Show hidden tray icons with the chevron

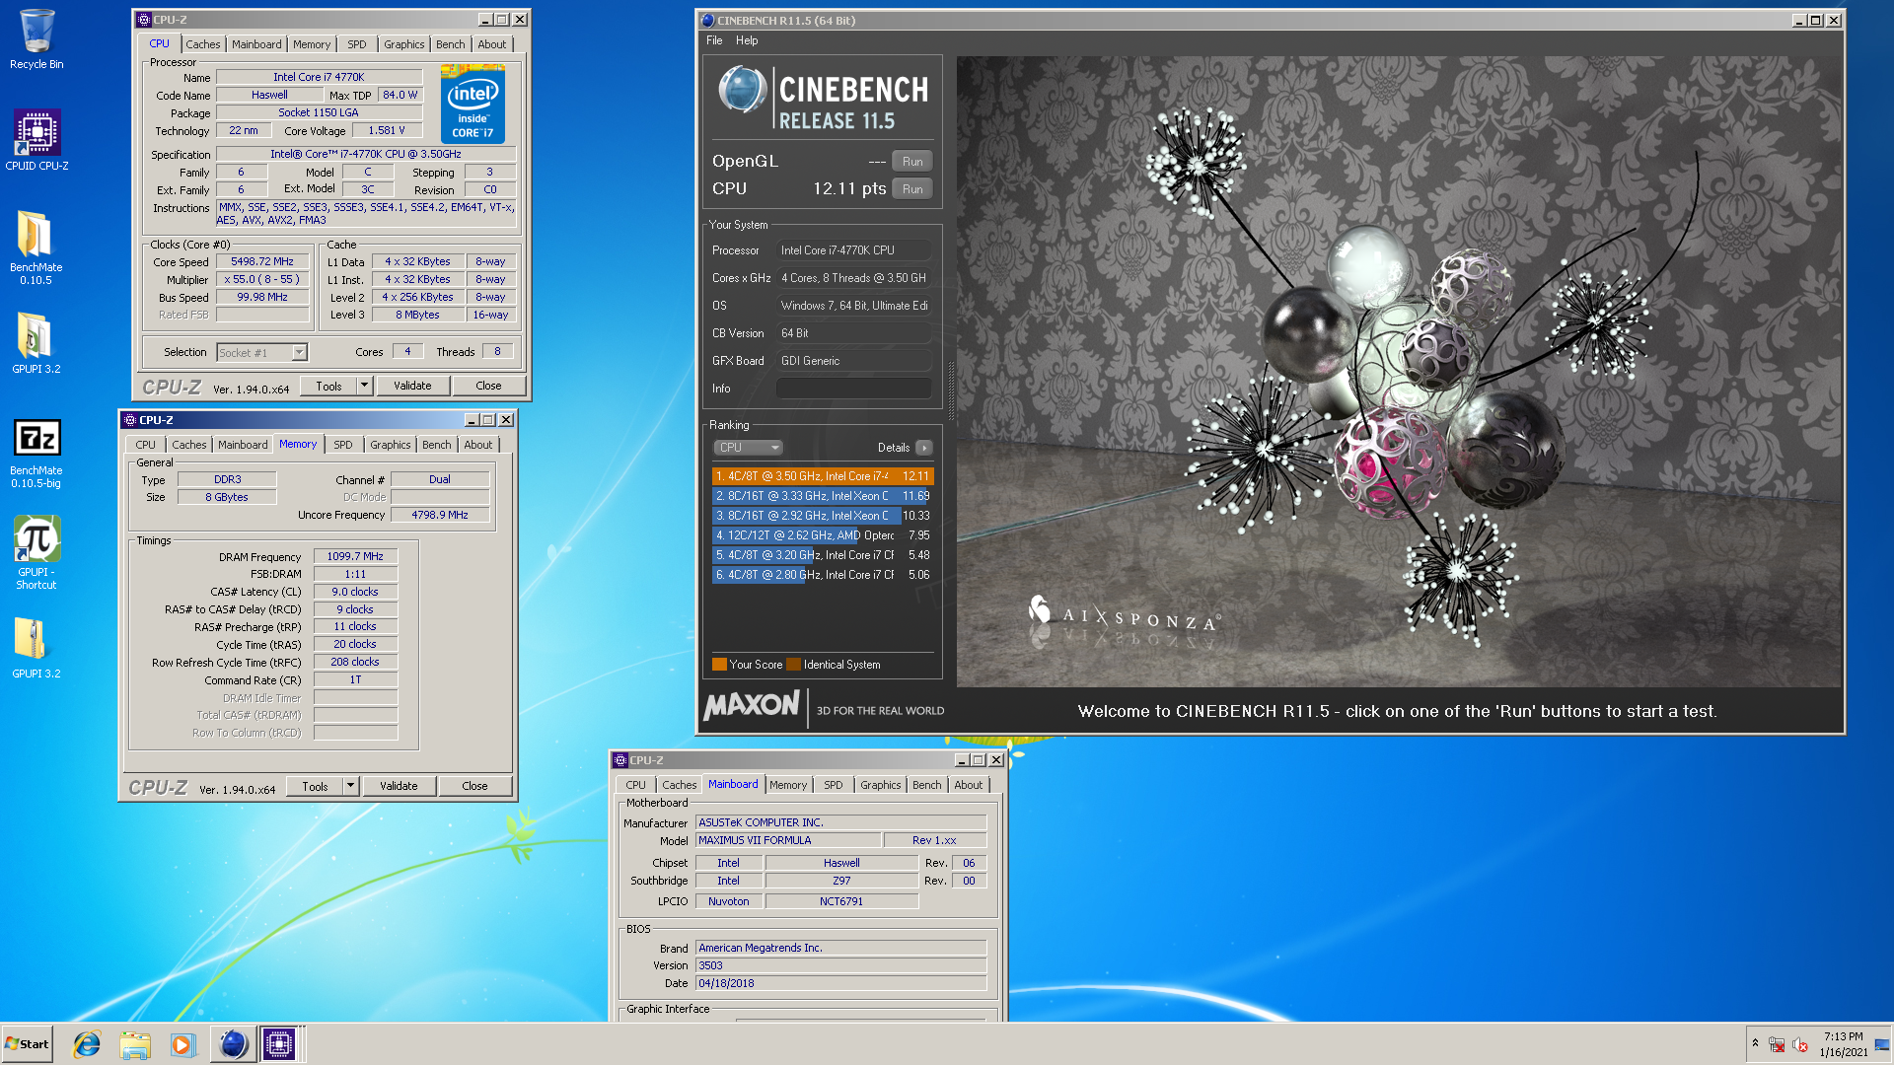(1755, 1043)
